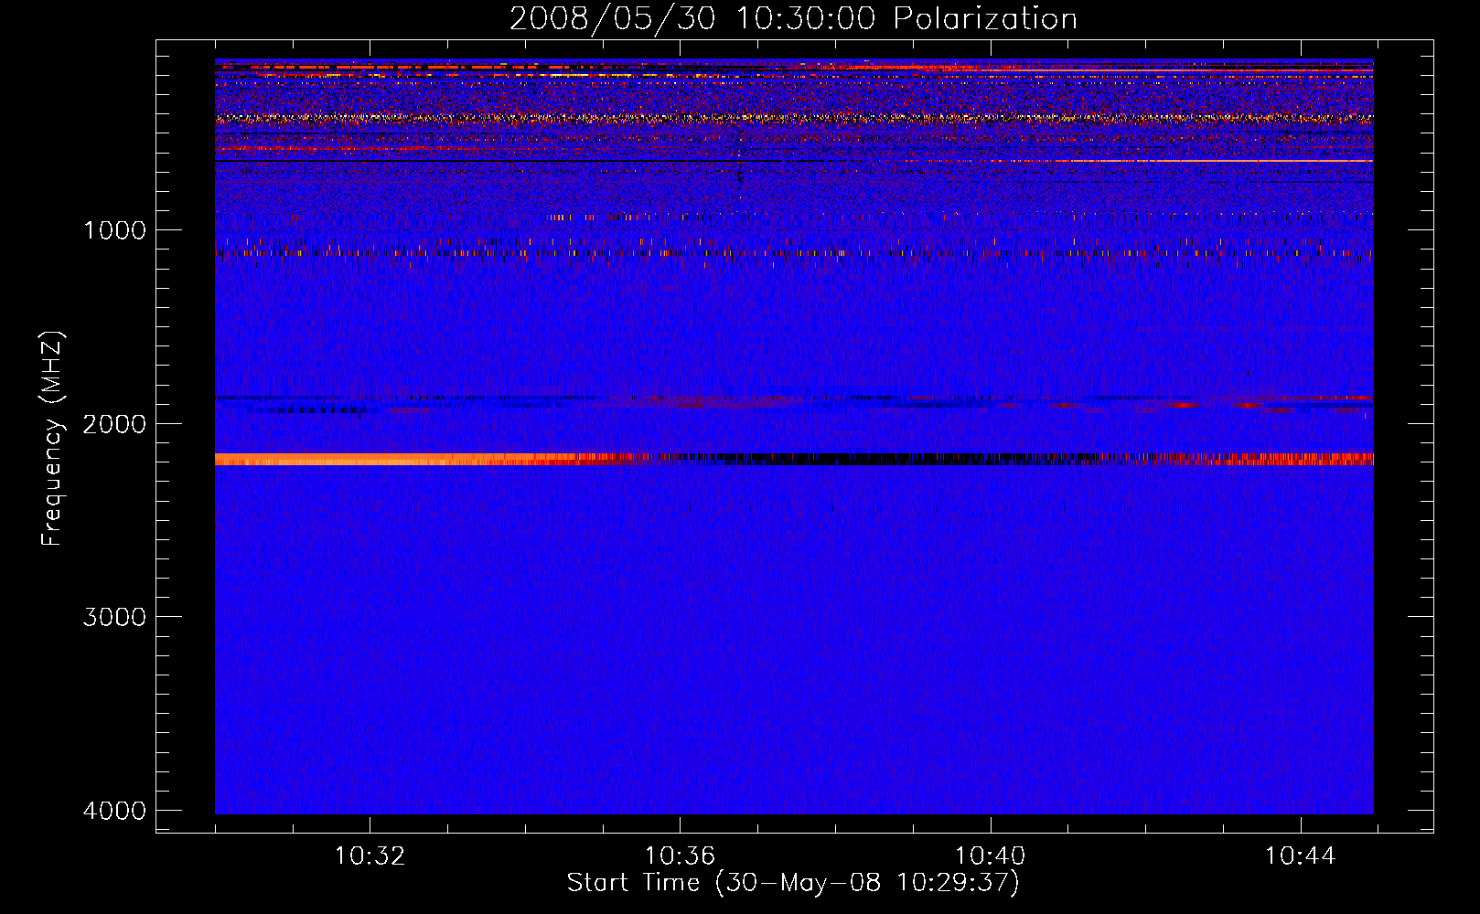
Task: Click the 4000 frequency tick label
Action: (114, 811)
